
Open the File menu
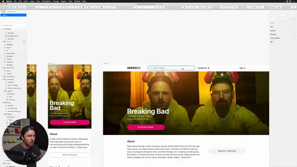point(15,1)
